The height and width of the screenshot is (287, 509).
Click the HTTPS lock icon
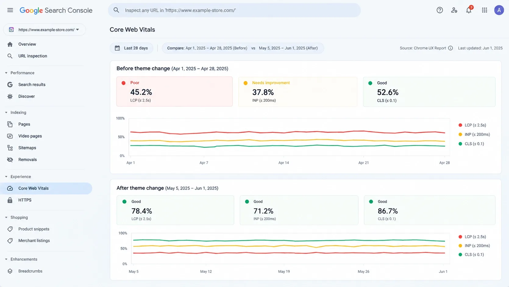[x=10, y=200]
